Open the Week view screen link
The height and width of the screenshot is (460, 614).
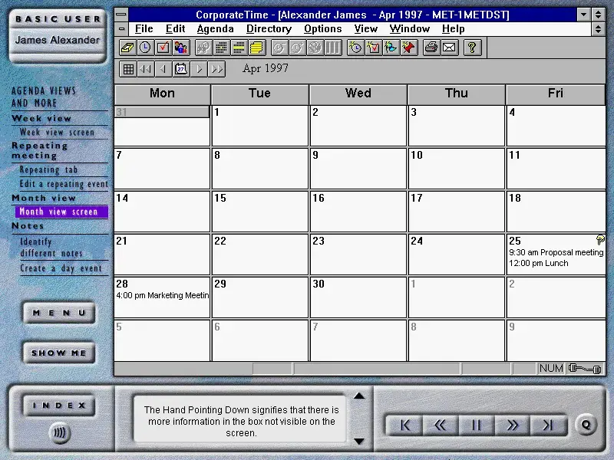pyautogui.click(x=57, y=132)
